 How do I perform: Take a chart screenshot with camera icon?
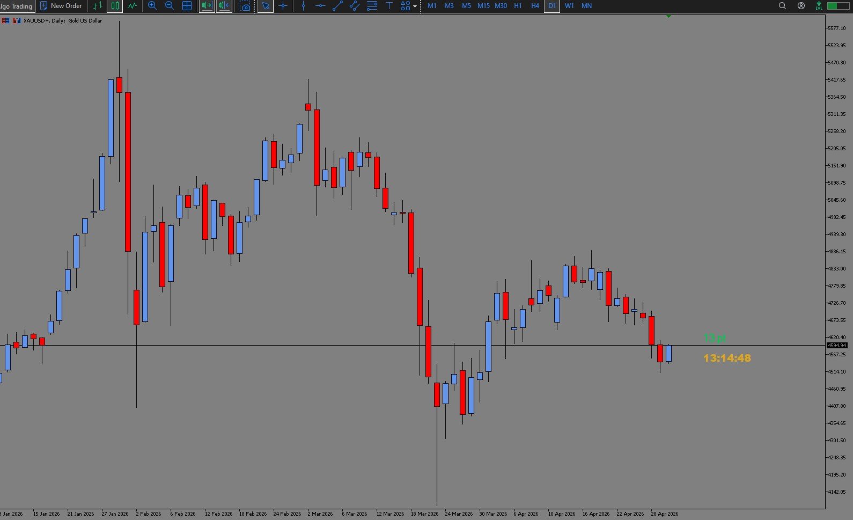pyautogui.click(x=245, y=6)
